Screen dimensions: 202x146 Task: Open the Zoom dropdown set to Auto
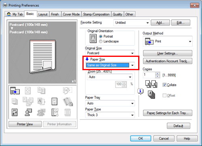coord(110,77)
